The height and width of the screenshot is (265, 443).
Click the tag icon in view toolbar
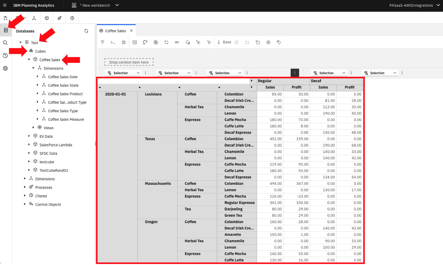click(x=279, y=42)
